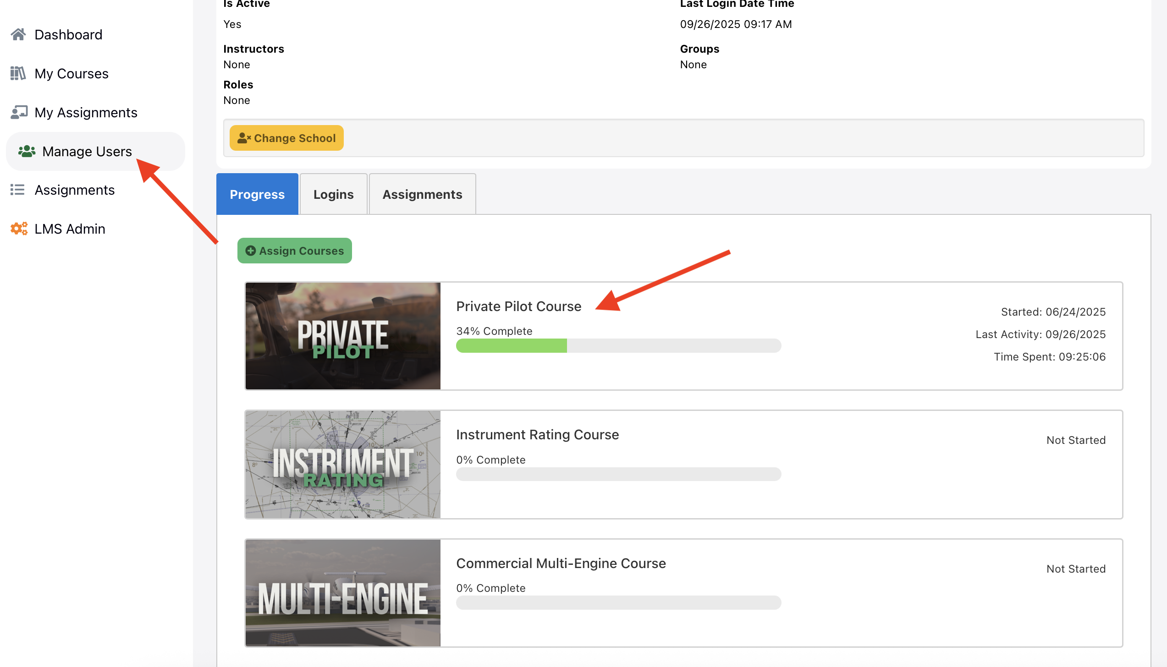Click the Assignments list icon
This screenshot has height=667, width=1167.
[18, 190]
